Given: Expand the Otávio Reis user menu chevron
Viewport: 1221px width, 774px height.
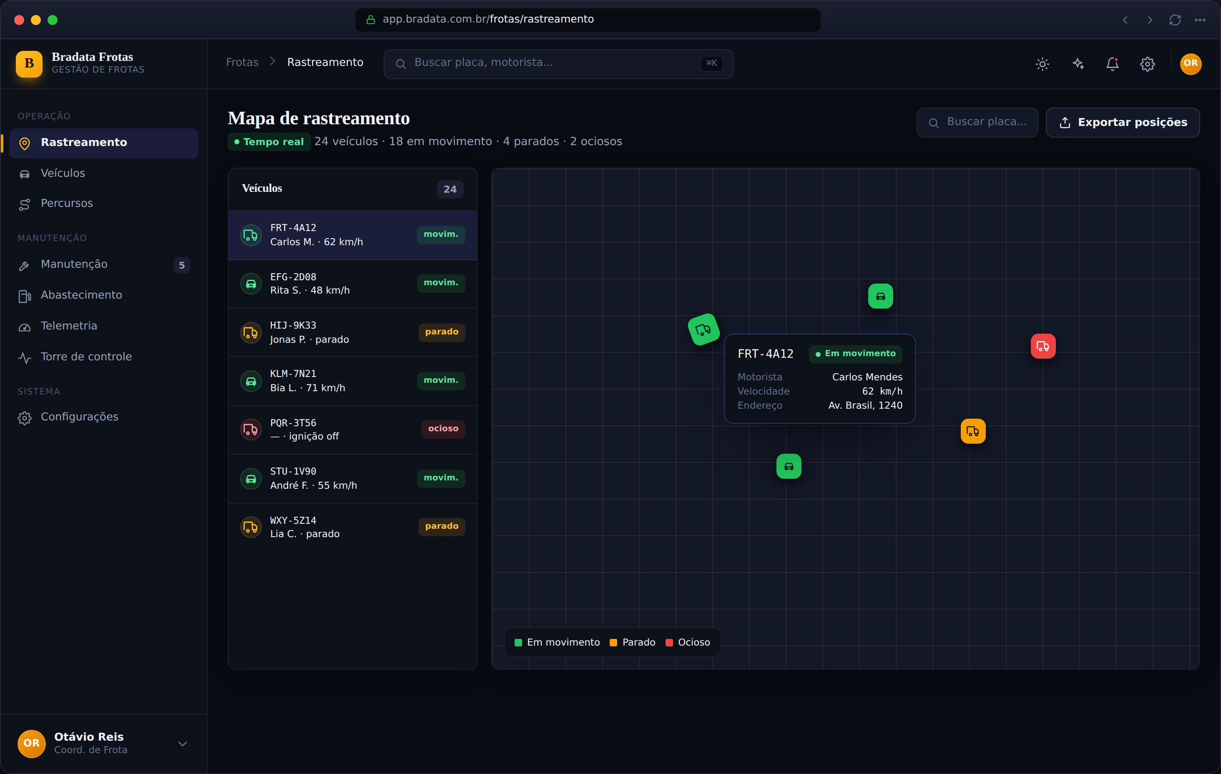Looking at the screenshot, I should [x=183, y=744].
